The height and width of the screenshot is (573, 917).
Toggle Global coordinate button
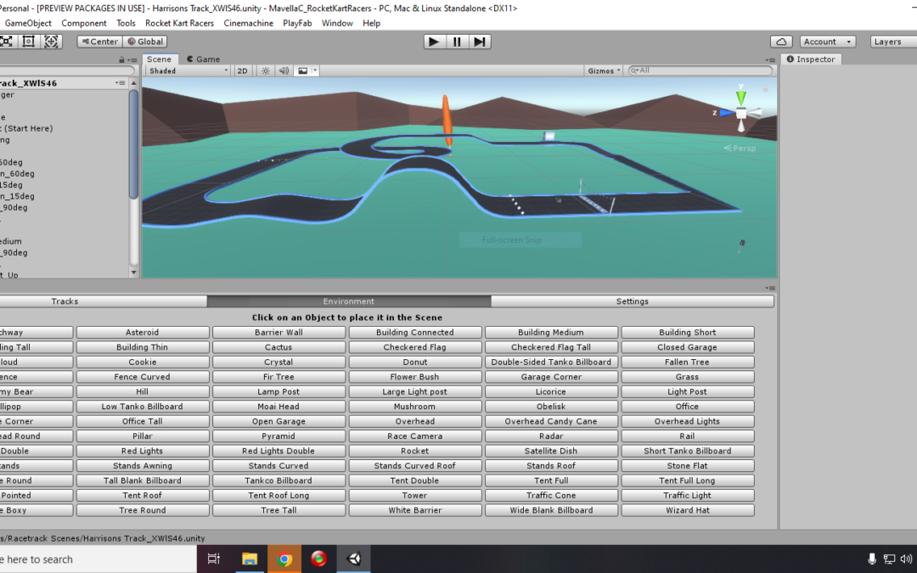pos(145,42)
